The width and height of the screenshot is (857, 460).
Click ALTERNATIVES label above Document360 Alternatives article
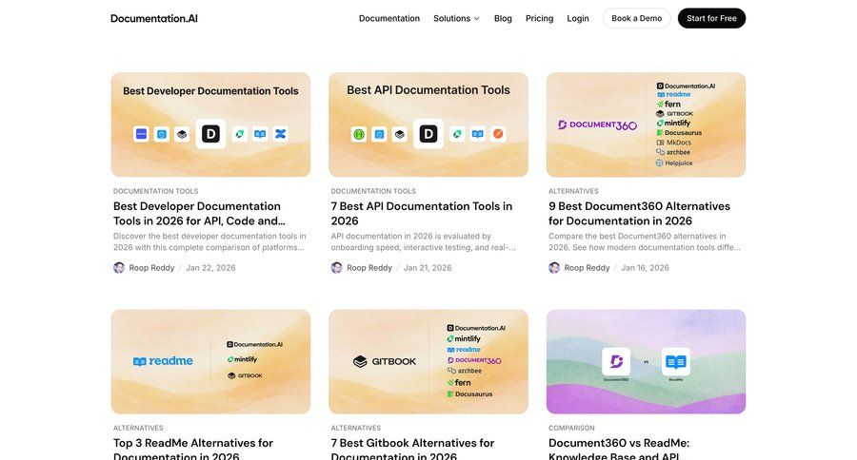573,191
